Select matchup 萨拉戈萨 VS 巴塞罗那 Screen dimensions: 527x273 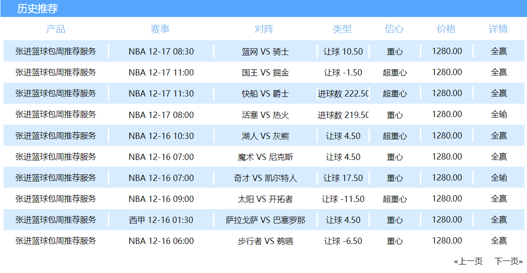pos(266,220)
